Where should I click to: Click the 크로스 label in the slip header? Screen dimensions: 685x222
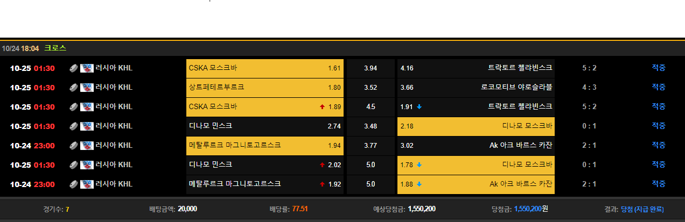[55, 48]
